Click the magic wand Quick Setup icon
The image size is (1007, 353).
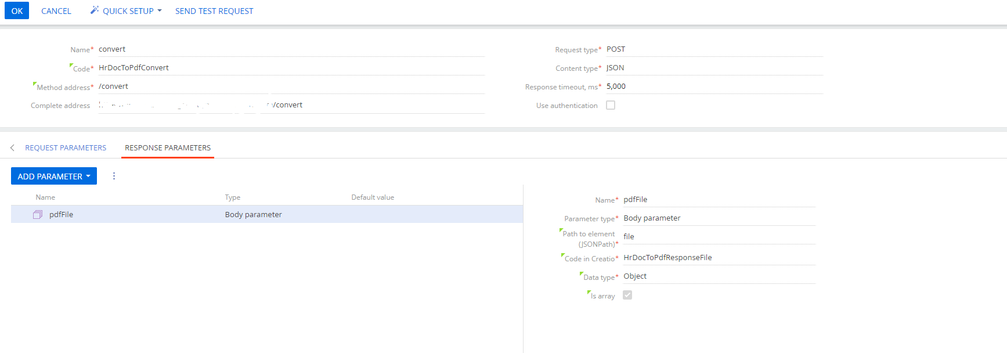[95, 10]
